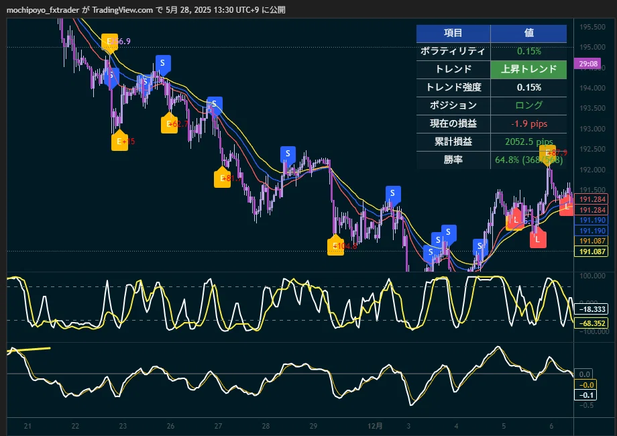Click the orange E+104.8 exit marker
Image resolution: width=617 pixels, height=436 pixels.
[x=335, y=246]
